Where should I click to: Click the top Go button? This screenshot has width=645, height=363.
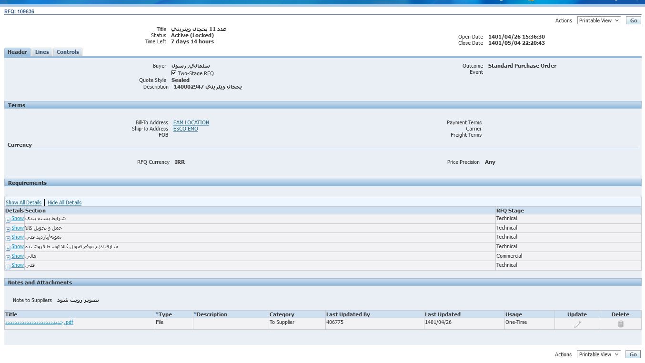(x=633, y=20)
